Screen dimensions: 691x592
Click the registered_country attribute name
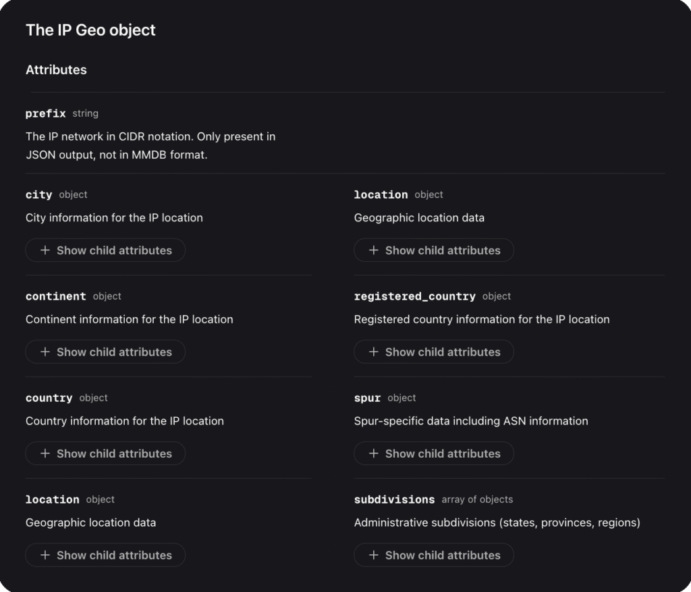click(414, 296)
